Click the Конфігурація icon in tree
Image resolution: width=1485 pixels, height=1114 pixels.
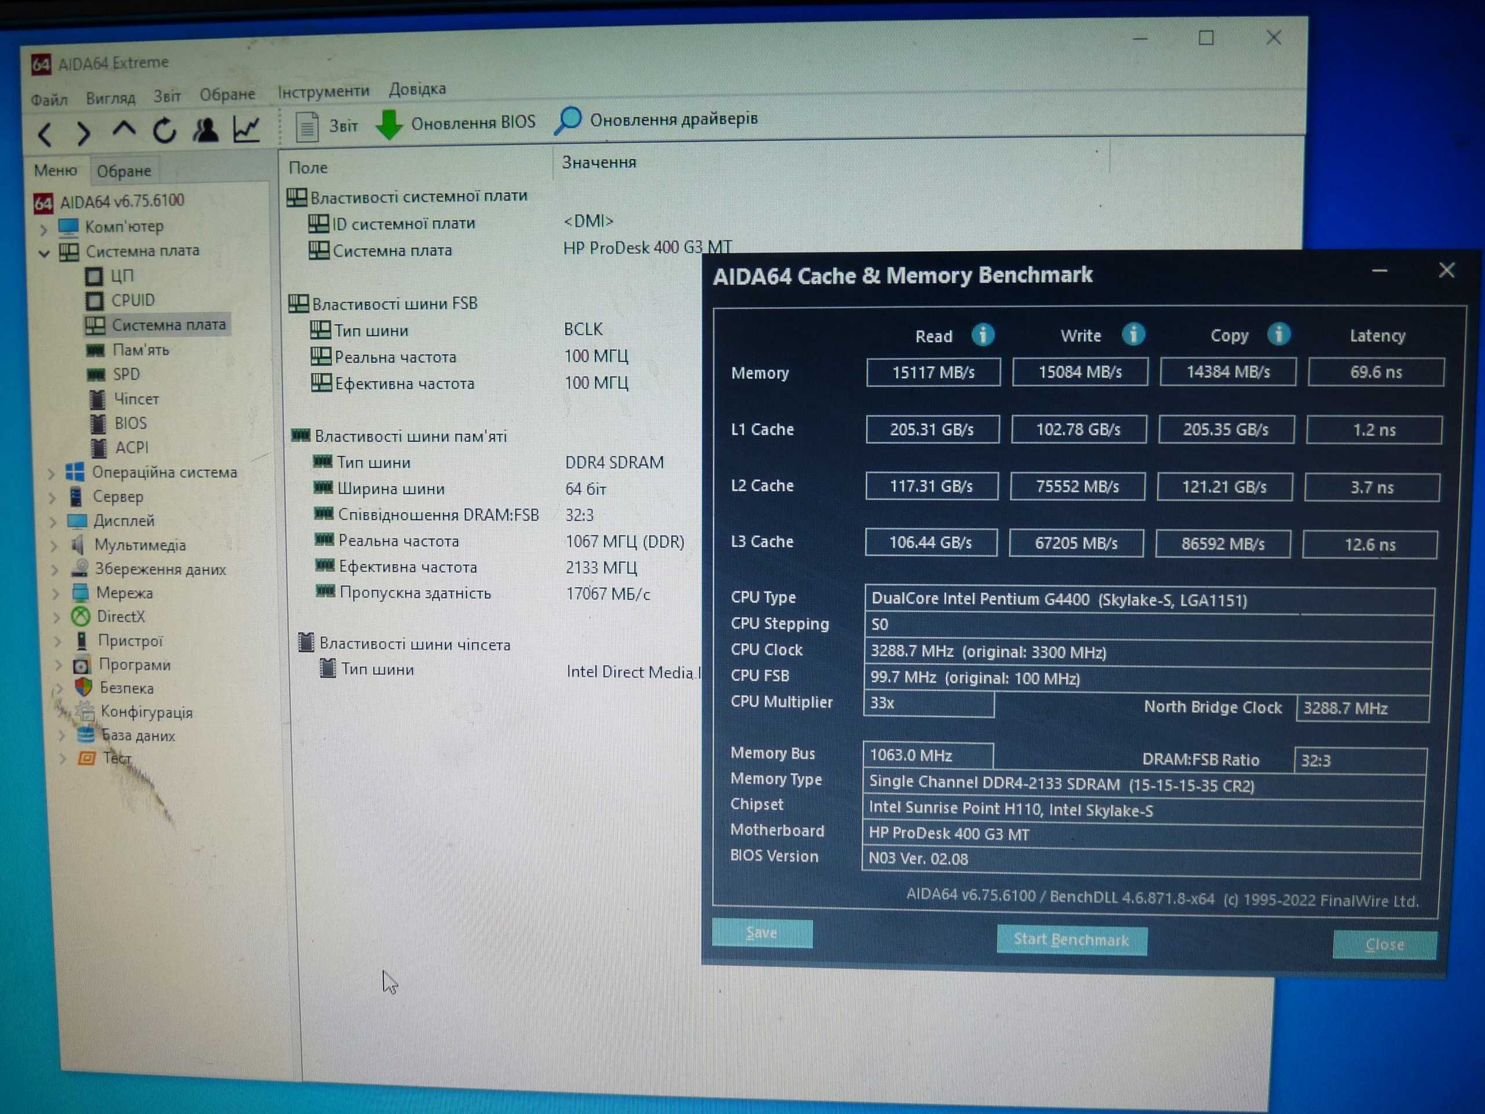[x=85, y=712]
